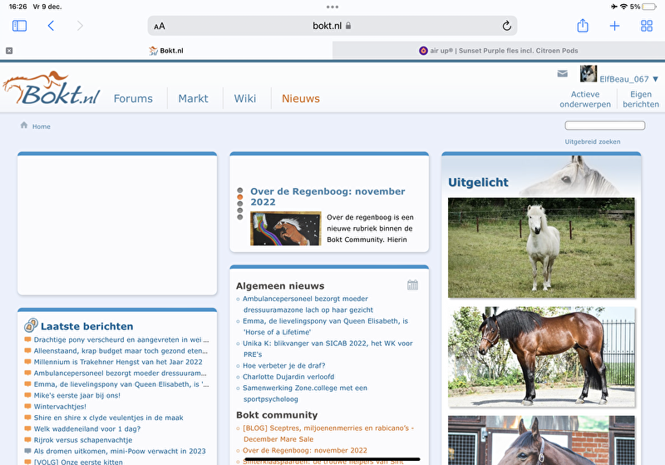665x465 pixels.
Task: Select the fourth carousel dot
Action: (240, 210)
